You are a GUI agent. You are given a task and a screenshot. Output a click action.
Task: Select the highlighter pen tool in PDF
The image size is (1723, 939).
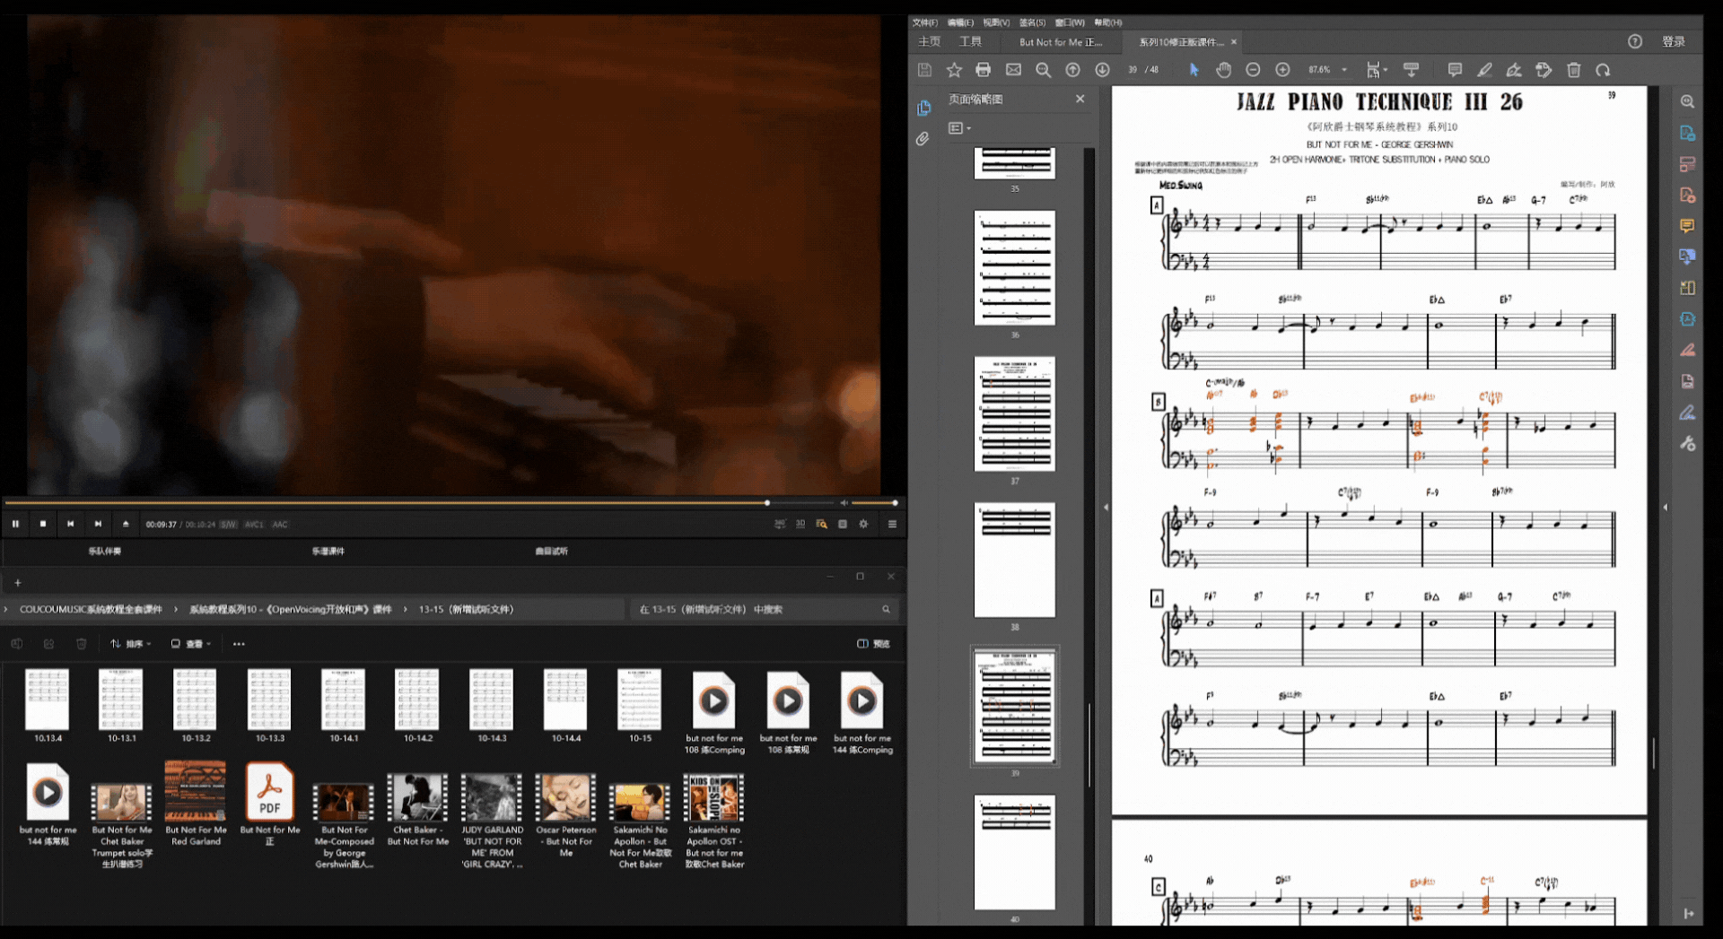1484,70
